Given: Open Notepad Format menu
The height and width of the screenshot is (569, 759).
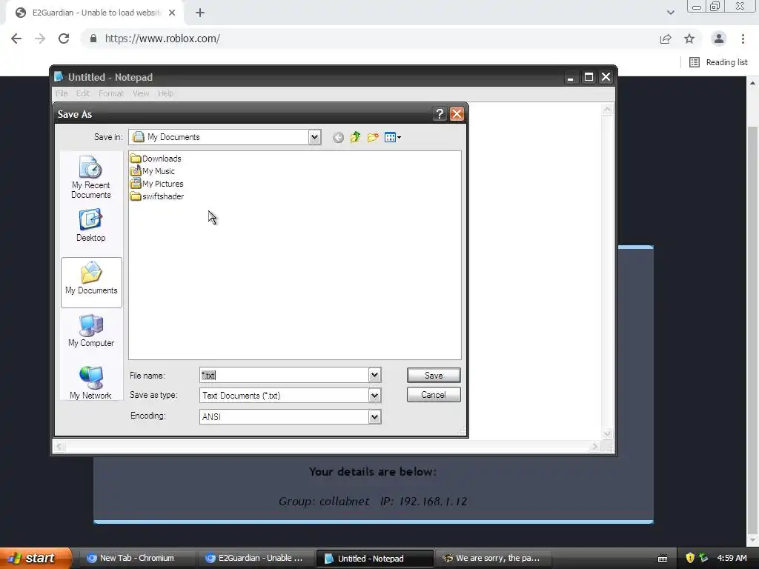Looking at the screenshot, I should point(111,93).
